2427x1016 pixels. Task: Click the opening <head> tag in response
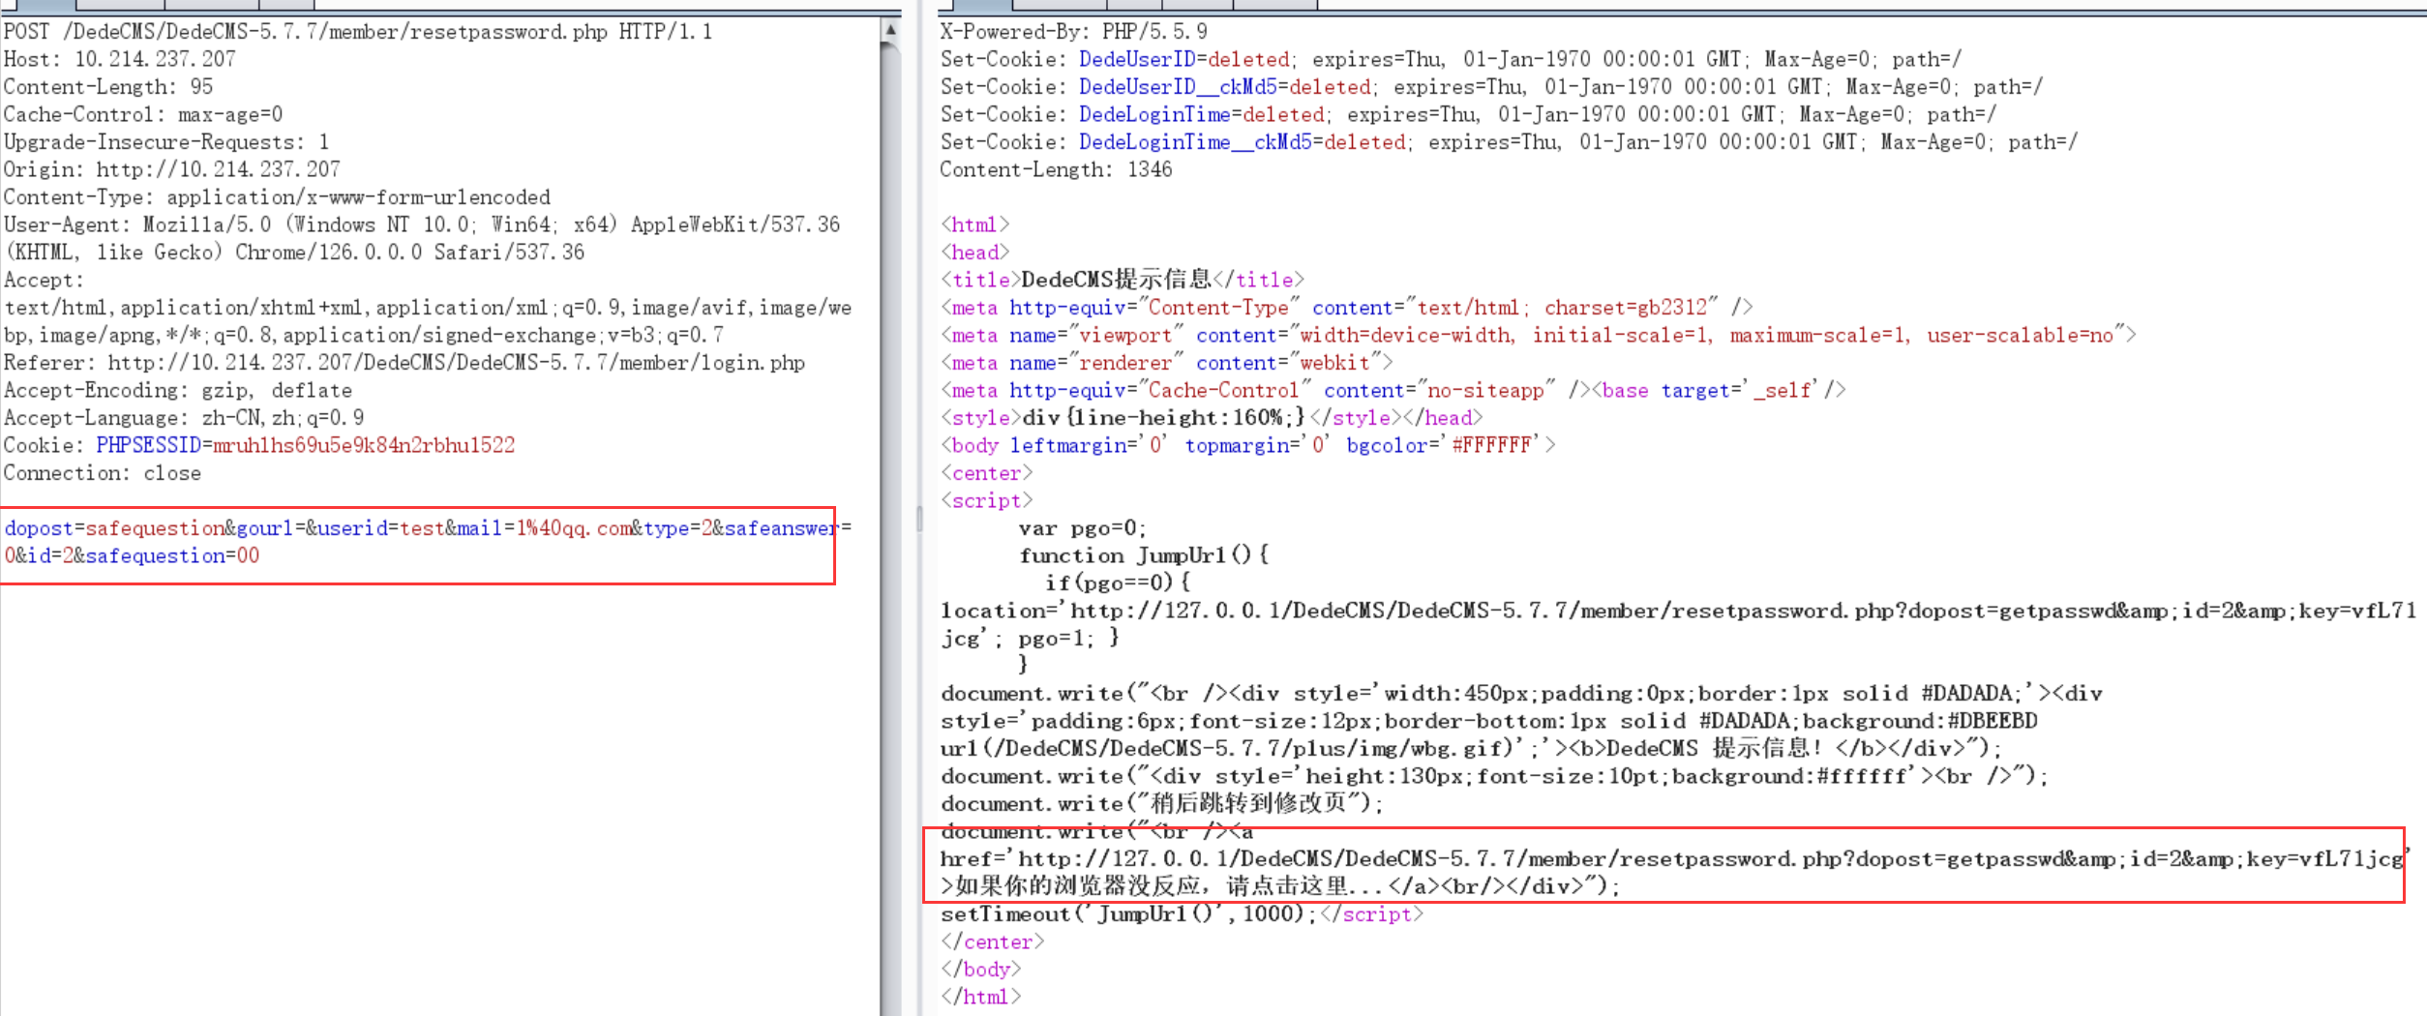coord(975,253)
